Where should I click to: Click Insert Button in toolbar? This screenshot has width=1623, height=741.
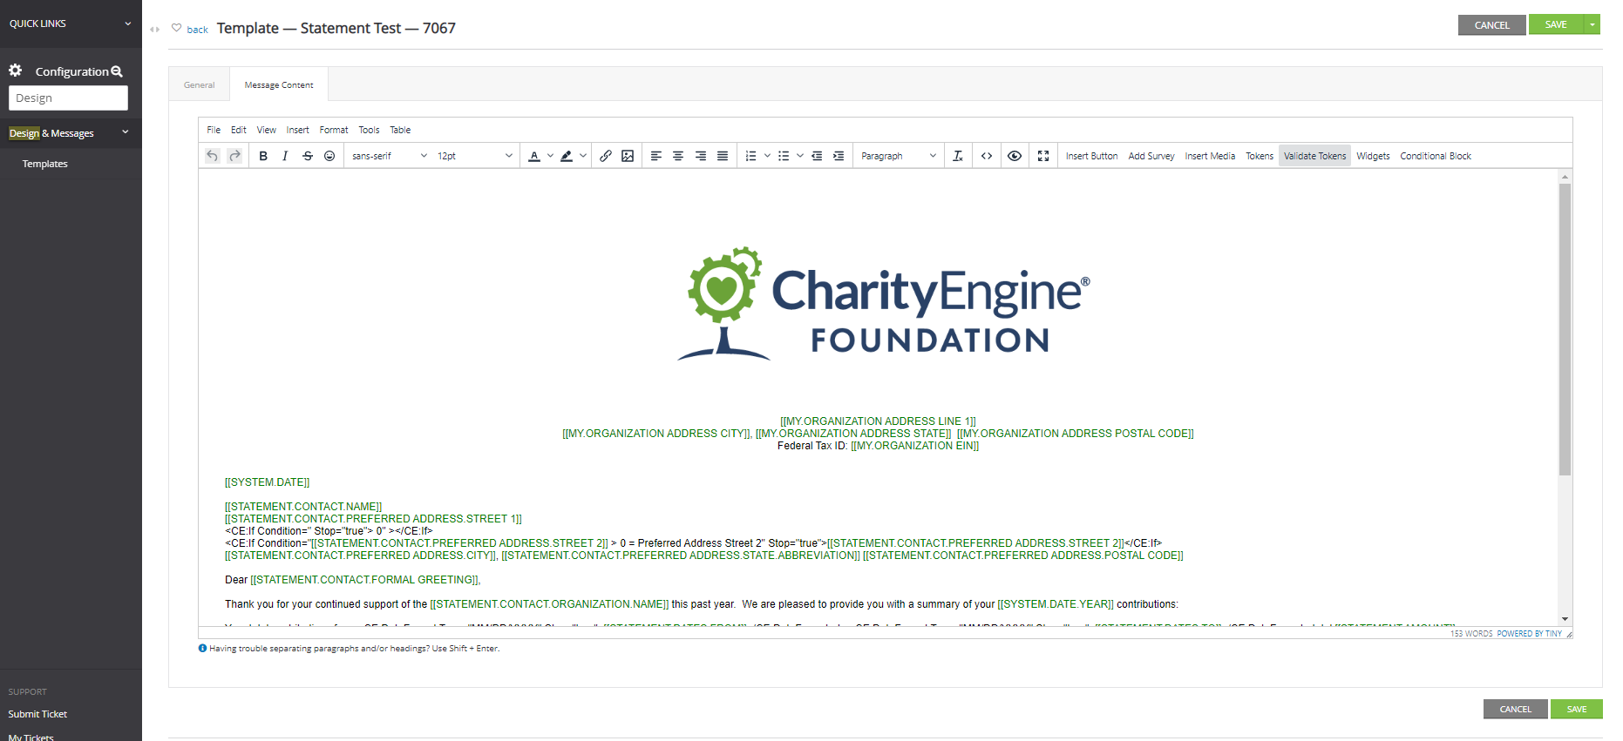click(1091, 156)
